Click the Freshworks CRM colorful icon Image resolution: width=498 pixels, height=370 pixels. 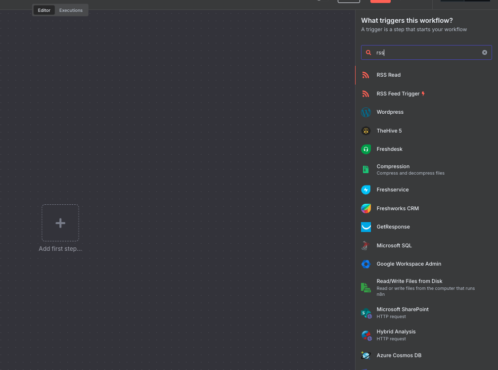[x=366, y=208]
